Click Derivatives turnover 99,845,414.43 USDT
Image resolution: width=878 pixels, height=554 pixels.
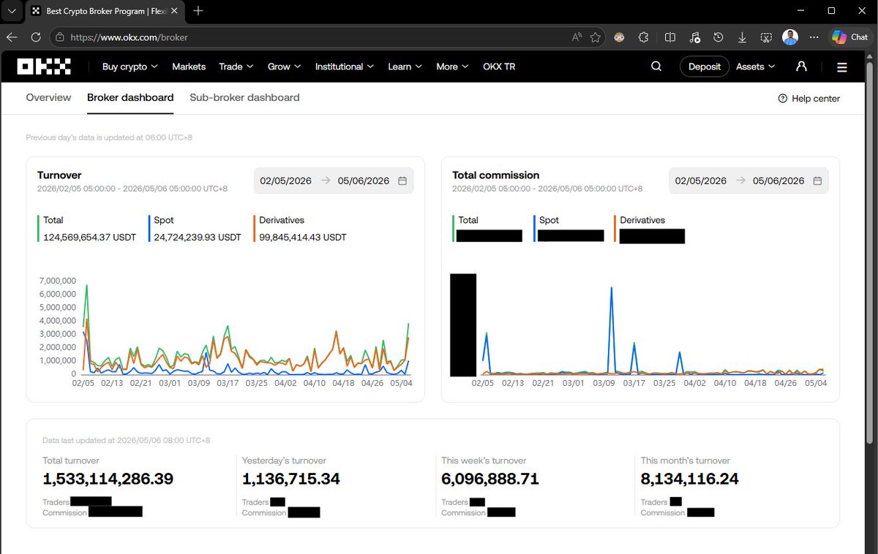[x=303, y=238]
